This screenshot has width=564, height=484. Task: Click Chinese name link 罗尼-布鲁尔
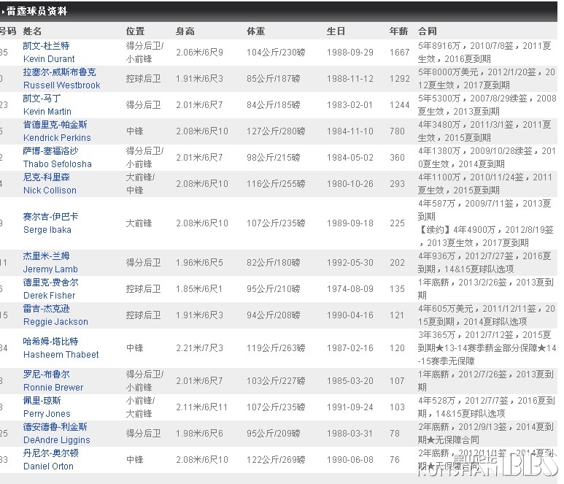coord(46,374)
